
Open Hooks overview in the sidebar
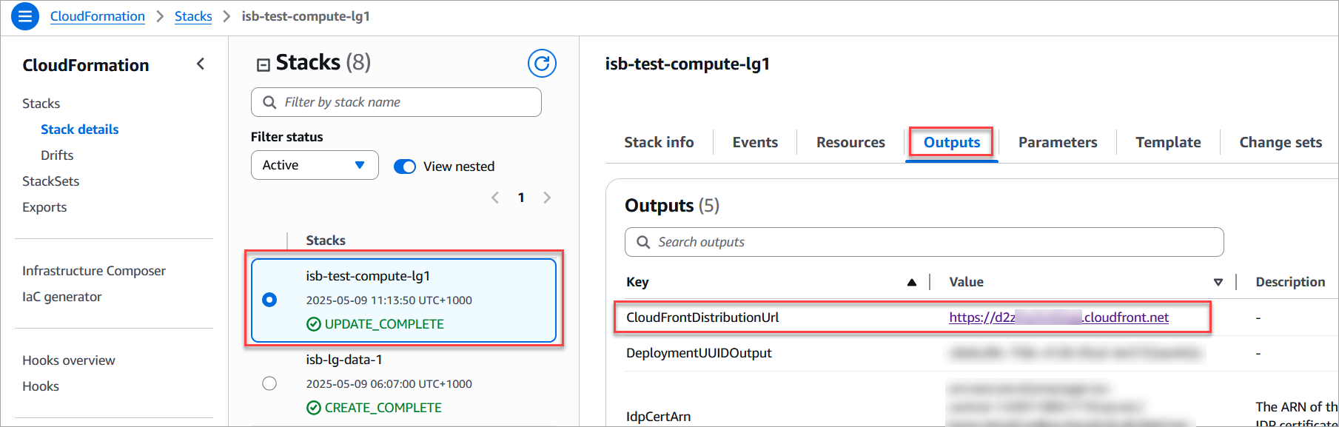coord(69,360)
